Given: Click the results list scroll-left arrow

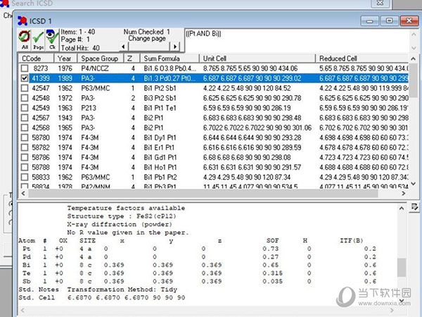Looking at the screenshot, I should (x=23, y=193).
